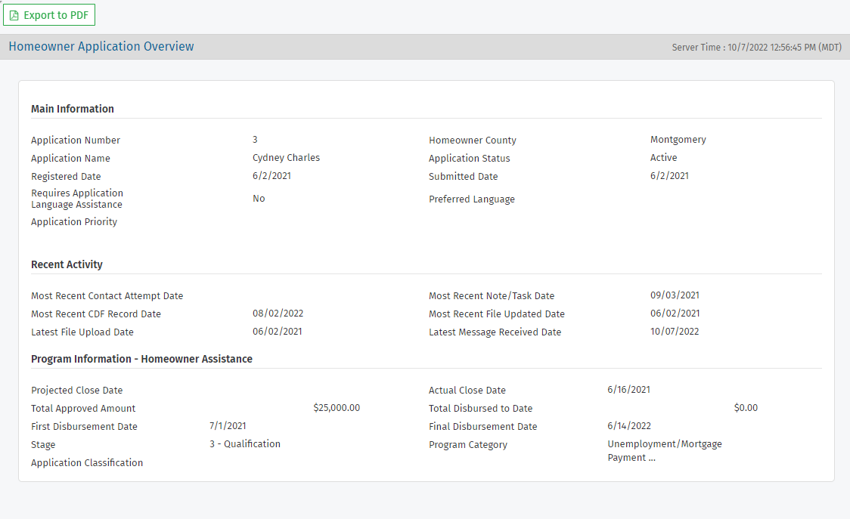The width and height of the screenshot is (850, 519).
Task: Click the Submitted Date label
Action: [464, 177]
